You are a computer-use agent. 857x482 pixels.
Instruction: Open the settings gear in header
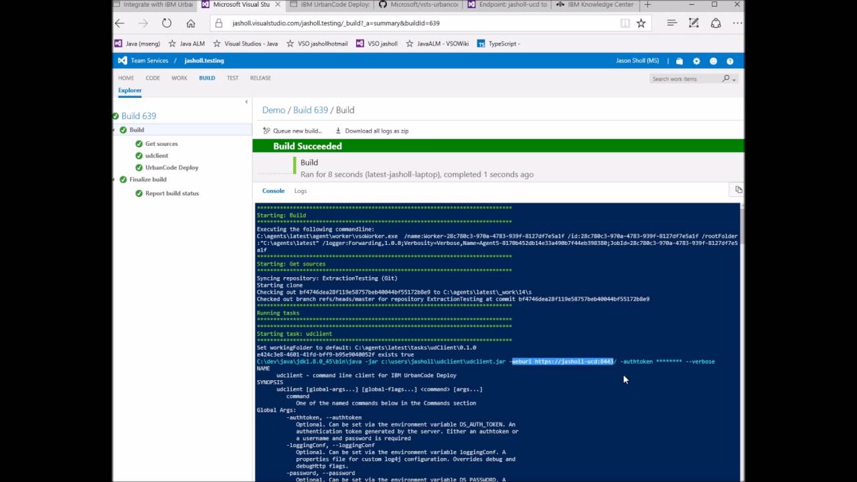[696, 61]
